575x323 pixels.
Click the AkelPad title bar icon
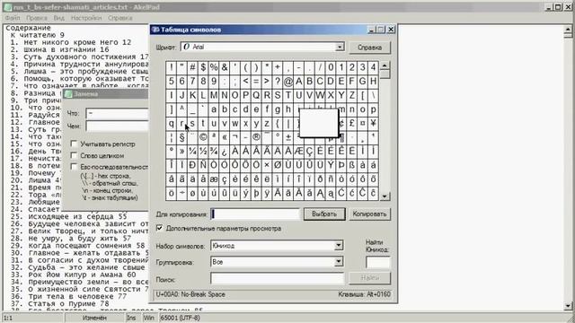pos(7,7)
